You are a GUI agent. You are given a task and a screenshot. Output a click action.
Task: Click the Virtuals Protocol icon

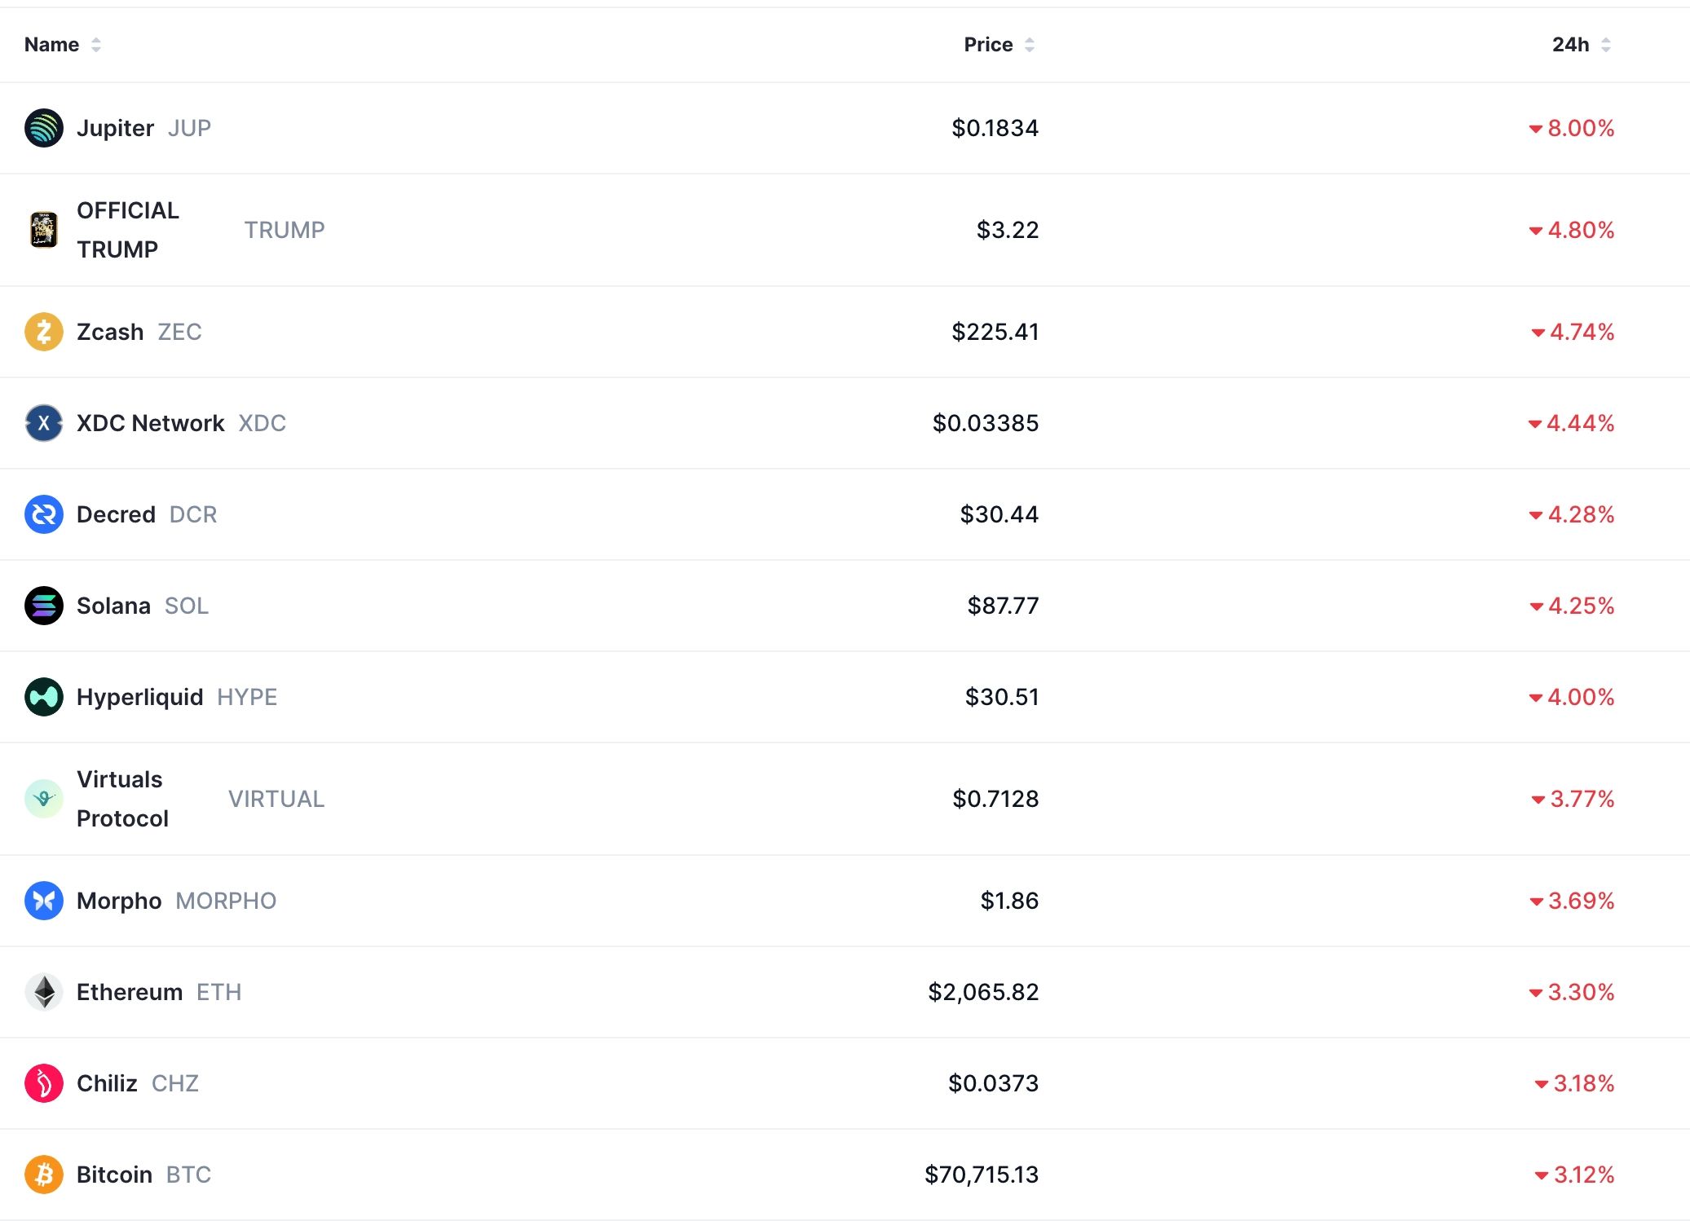tap(45, 799)
